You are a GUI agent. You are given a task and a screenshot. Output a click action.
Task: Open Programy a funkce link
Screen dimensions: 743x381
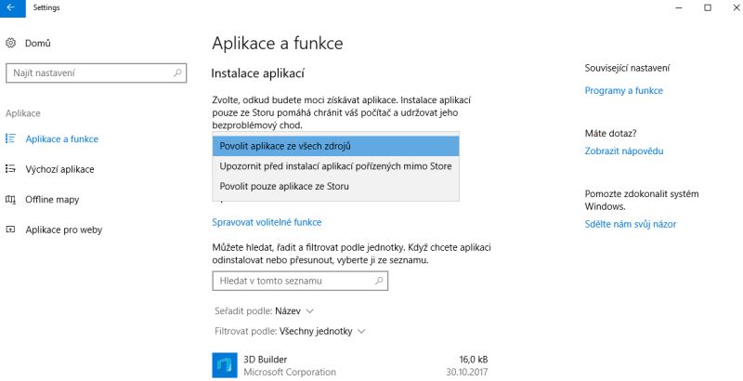(x=623, y=90)
